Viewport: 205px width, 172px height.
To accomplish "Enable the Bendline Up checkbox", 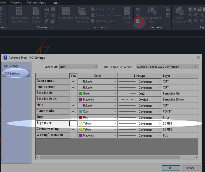I will (74, 93).
